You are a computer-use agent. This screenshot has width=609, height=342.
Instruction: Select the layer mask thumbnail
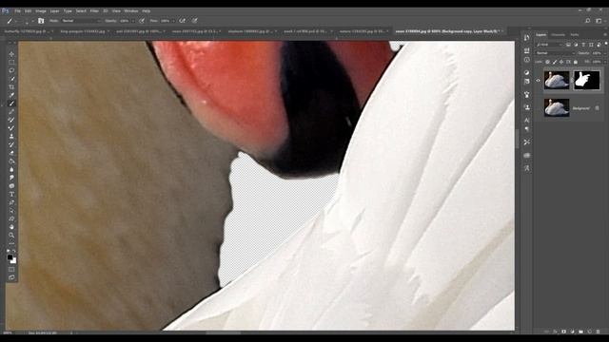pyautogui.click(x=586, y=80)
